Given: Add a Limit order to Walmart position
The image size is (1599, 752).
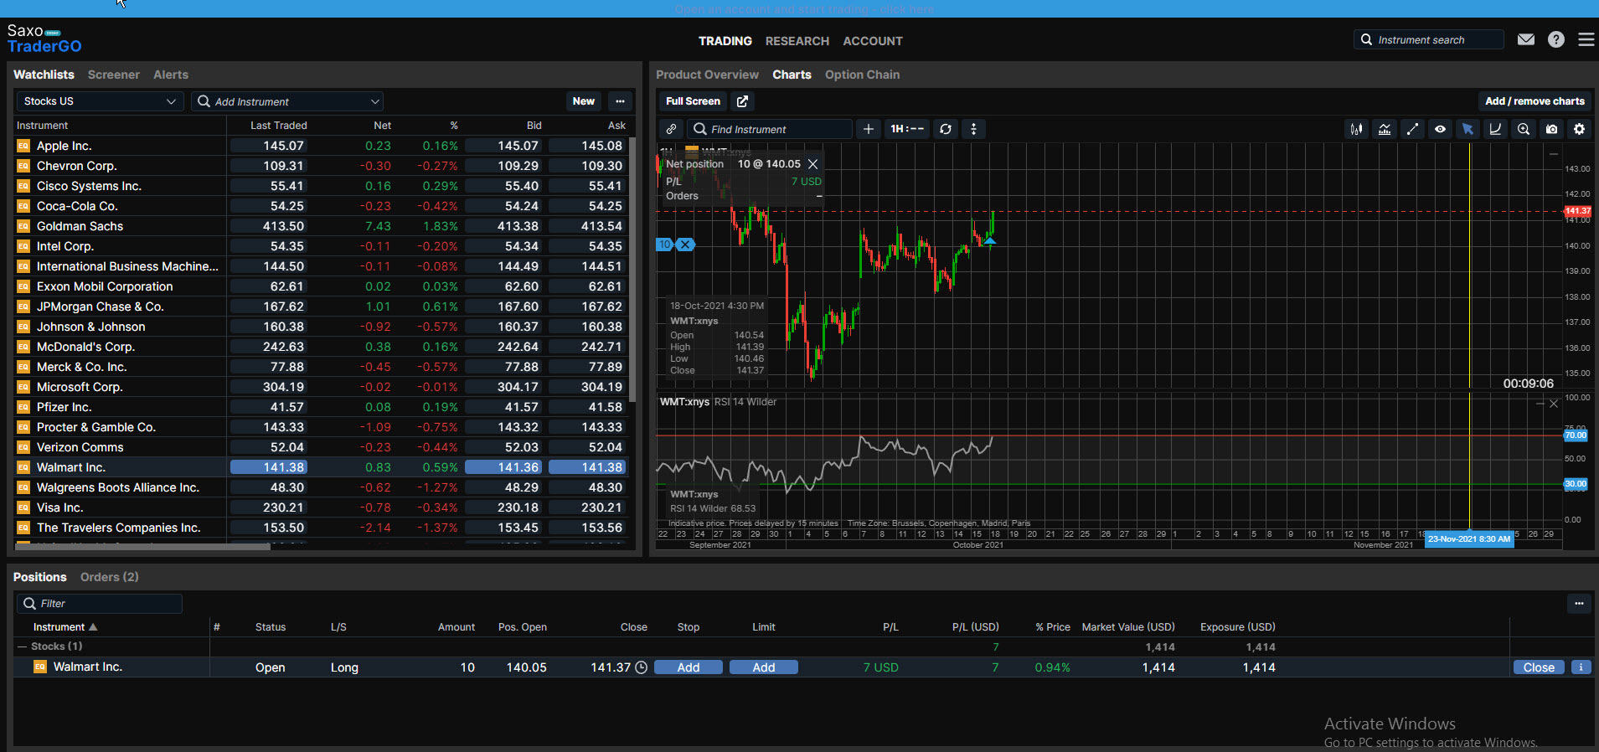Looking at the screenshot, I should tap(764, 667).
